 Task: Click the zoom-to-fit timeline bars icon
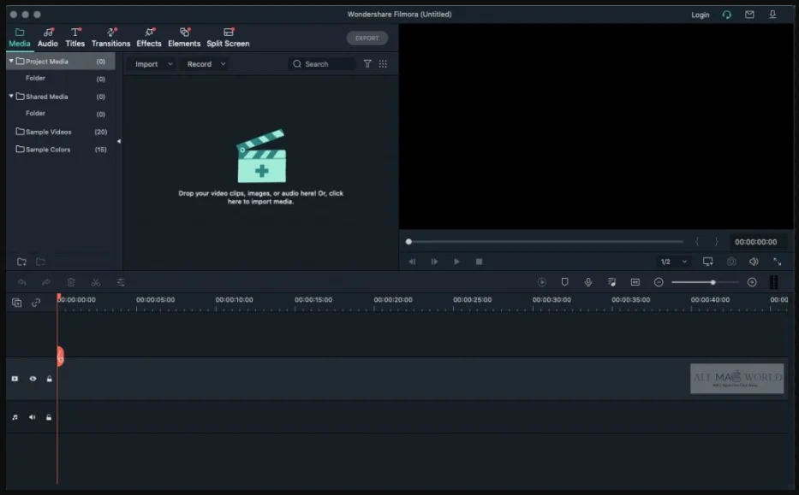773,282
